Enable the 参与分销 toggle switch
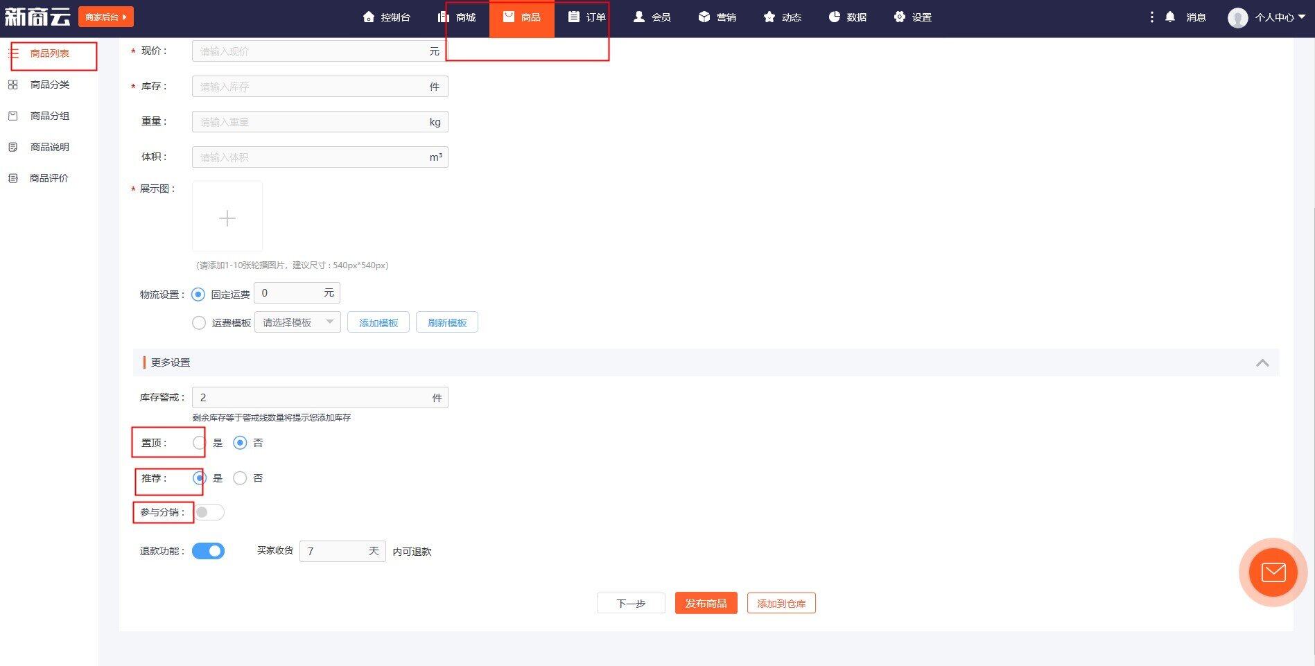1315x666 pixels. pos(209,512)
